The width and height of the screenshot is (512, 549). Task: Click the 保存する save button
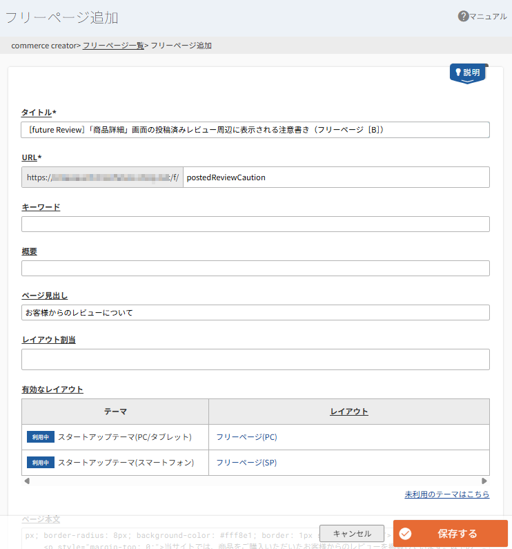(457, 534)
